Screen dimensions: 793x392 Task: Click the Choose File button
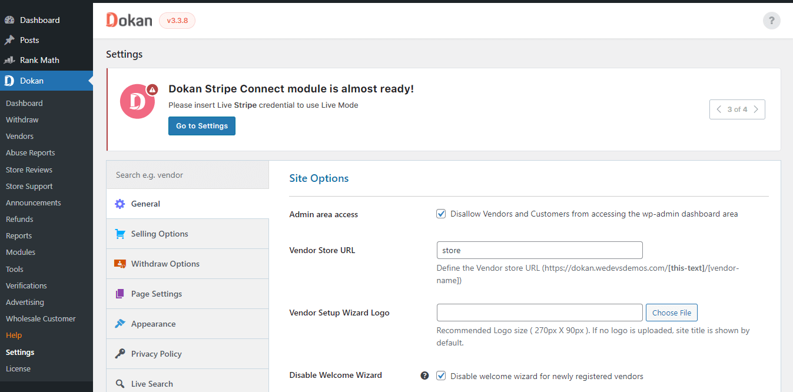pyautogui.click(x=672, y=313)
